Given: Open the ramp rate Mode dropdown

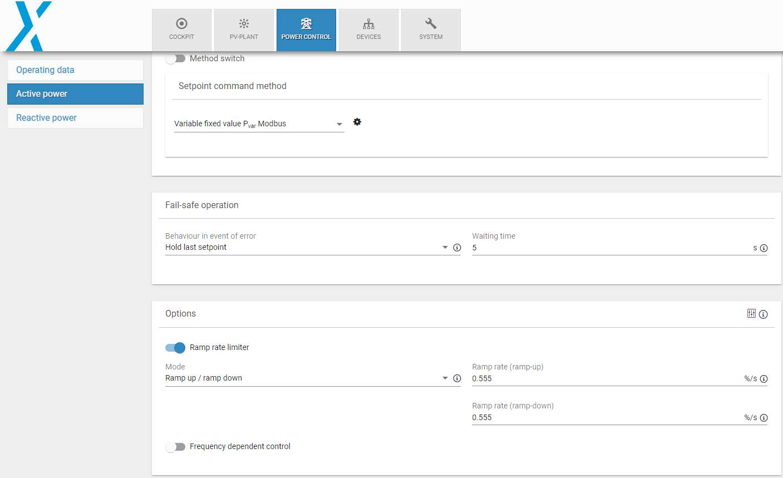Looking at the screenshot, I should tap(306, 378).
